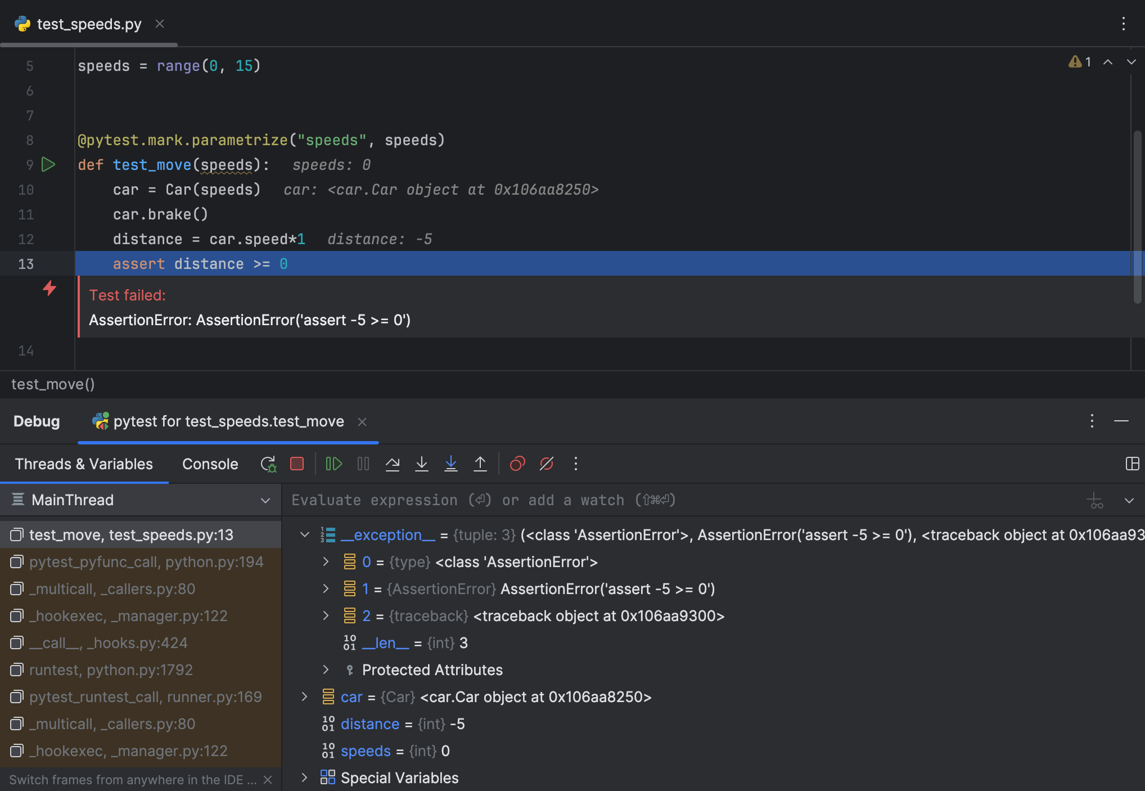
Task: Click the editor vertical scrollbar
Action: tap(1137, 217)
